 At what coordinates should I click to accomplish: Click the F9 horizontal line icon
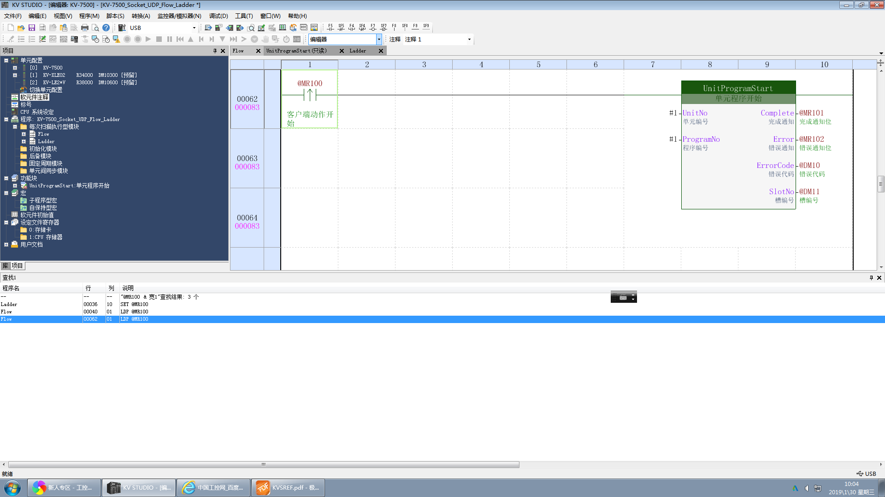point(415,28)
